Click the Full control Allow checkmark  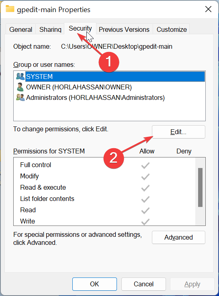pos(145,166)
